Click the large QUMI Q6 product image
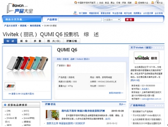The image size is (168, 127). click(x=27, y=64)
